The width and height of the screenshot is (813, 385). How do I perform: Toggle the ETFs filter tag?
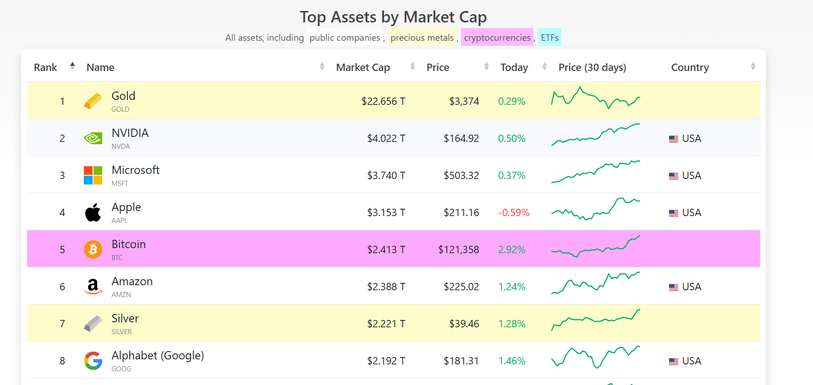(549, 38)
